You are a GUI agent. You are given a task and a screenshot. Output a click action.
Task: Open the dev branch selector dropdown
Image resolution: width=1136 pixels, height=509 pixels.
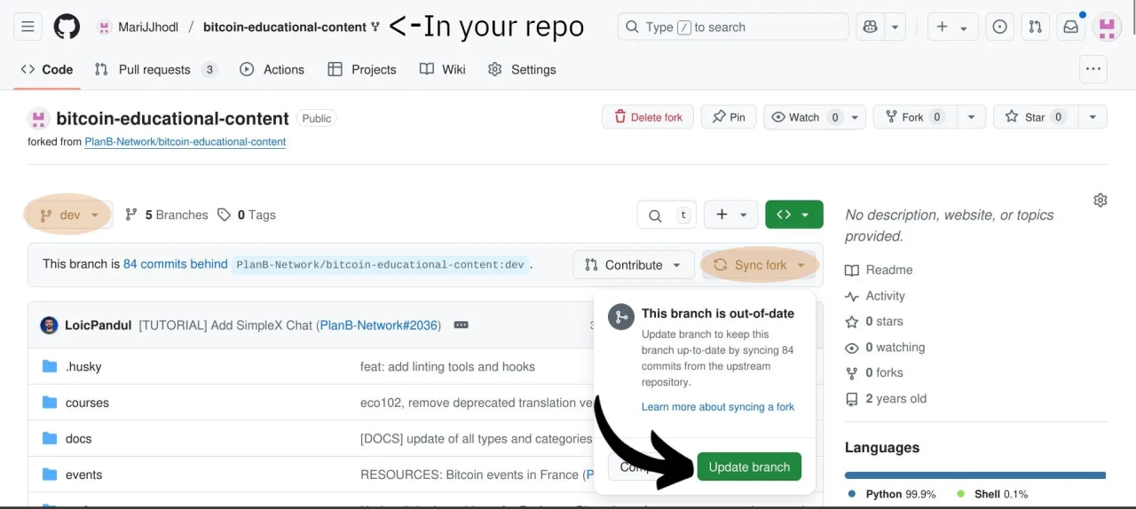(x=69, y=215)
